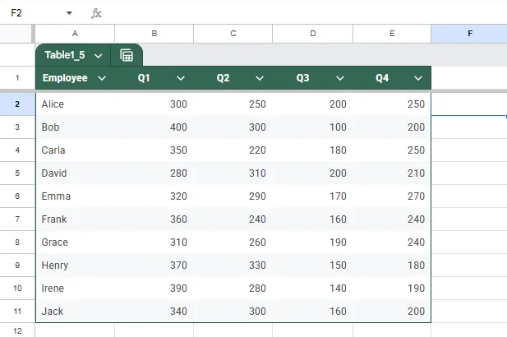Viewport: 507px width, 337px height.
Task: Select row 12 header
Action: point(17,330)
